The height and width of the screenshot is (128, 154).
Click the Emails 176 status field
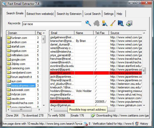tap(80, 115)
